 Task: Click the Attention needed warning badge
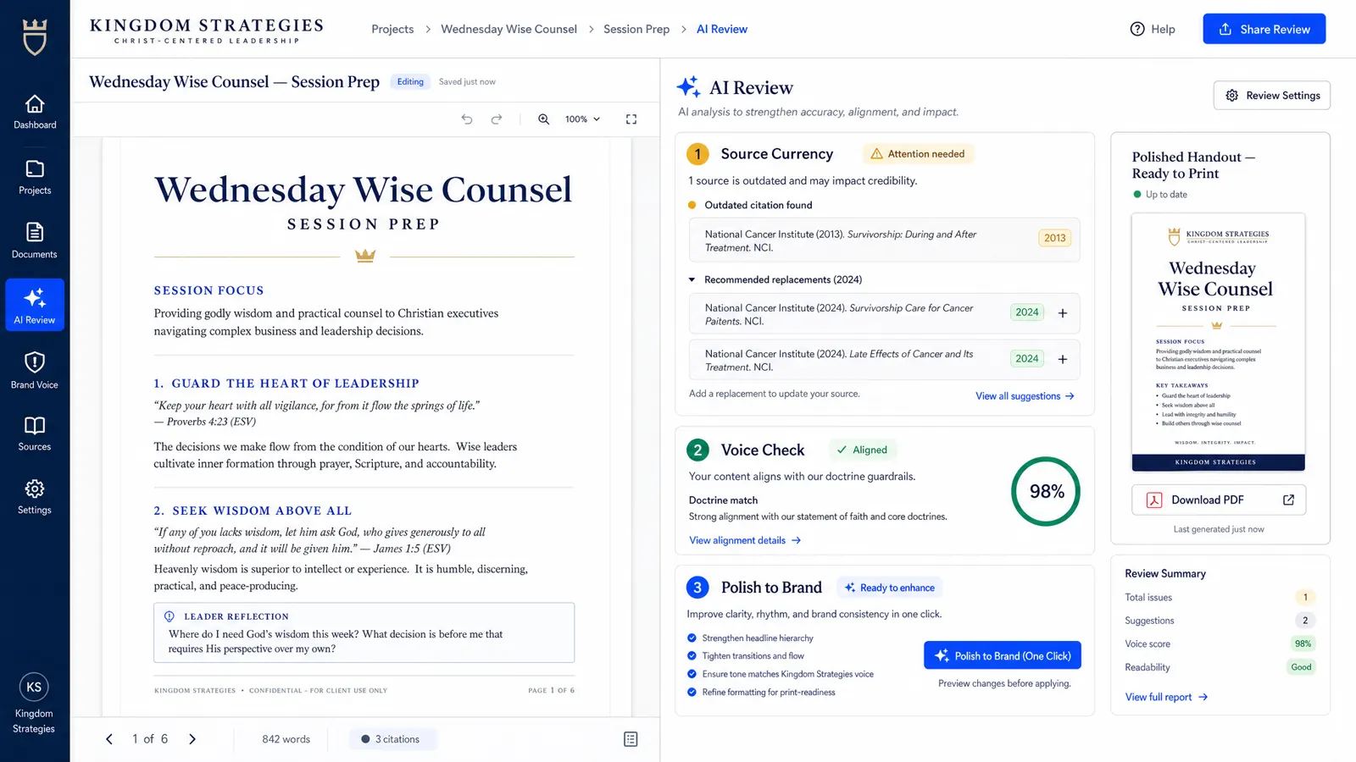(918, 154)
